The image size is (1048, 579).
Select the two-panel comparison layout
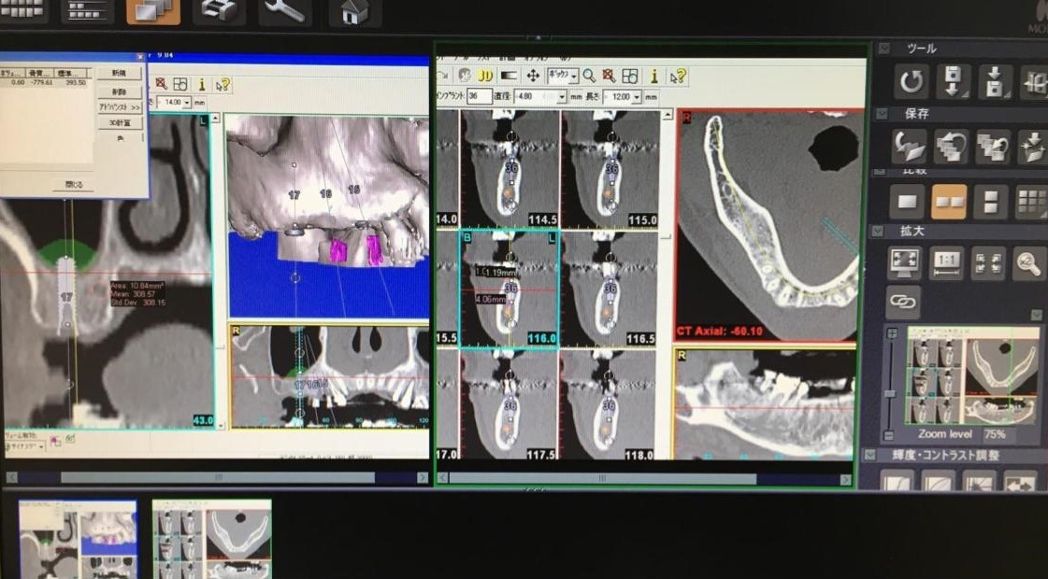coord(948,201)
